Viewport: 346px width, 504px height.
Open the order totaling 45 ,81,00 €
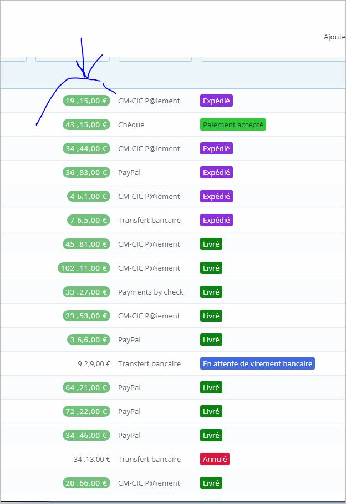coord(86,244)
